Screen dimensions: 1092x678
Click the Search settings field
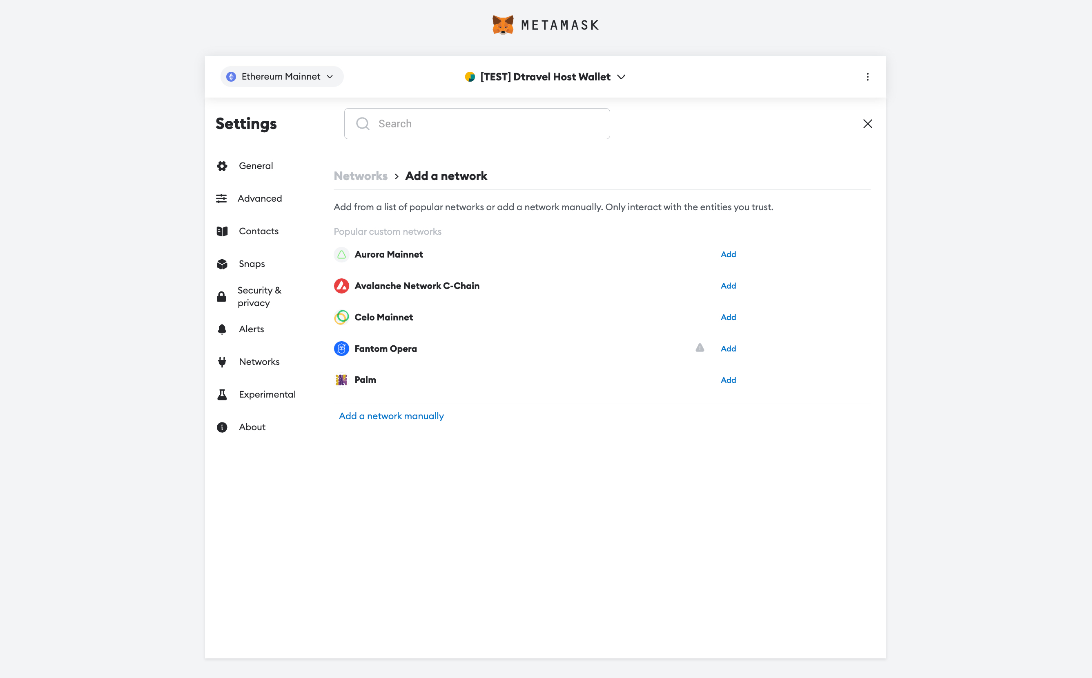click(477, 124)
